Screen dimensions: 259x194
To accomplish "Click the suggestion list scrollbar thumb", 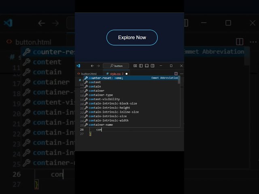I will 179,80.
